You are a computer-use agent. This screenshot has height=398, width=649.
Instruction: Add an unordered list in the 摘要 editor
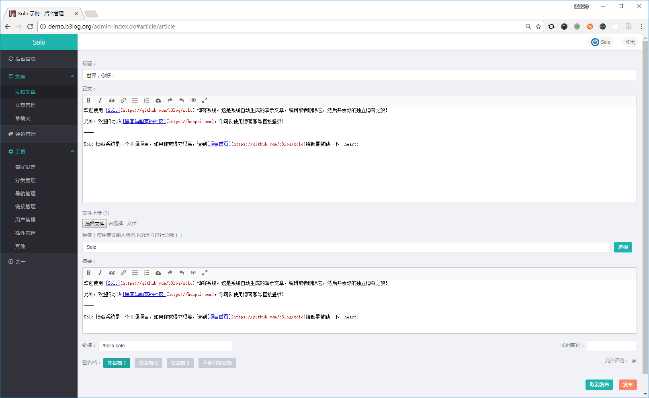pos(135,273)
